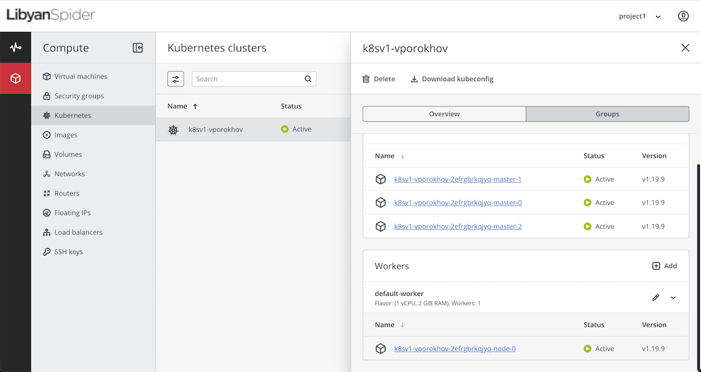Open the monitoring activity icon at sidebar top

pos(15,47)
